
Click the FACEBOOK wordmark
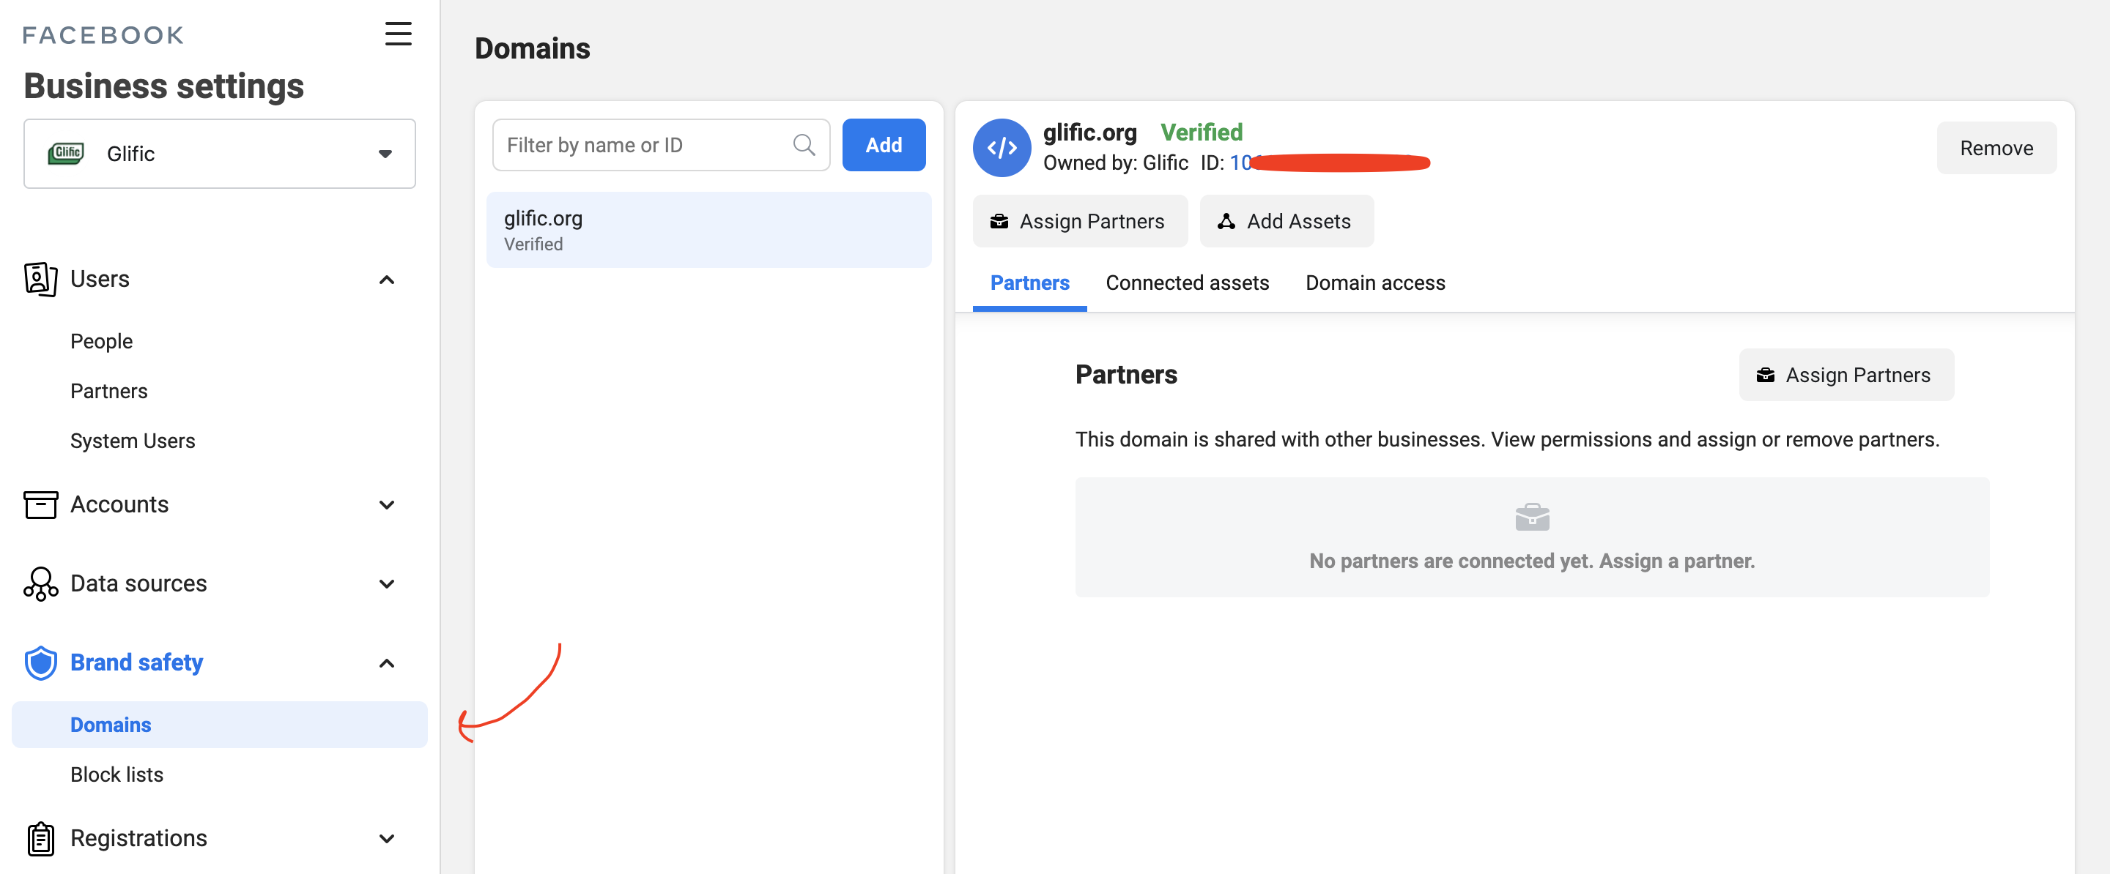(103, 35)
